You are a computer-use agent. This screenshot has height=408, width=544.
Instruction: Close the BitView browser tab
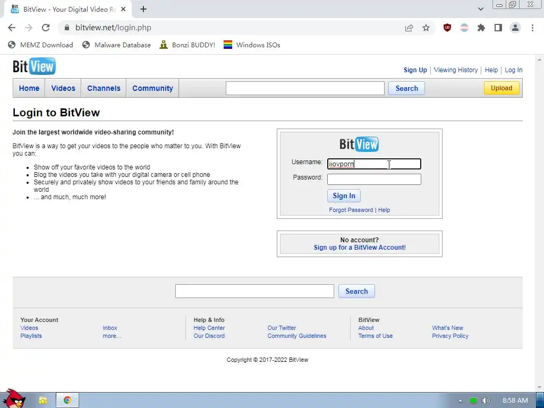(x=123, y=10)
